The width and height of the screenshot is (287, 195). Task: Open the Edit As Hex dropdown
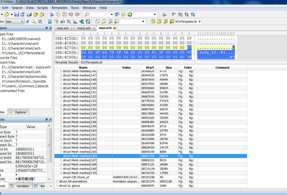point(22,22)
